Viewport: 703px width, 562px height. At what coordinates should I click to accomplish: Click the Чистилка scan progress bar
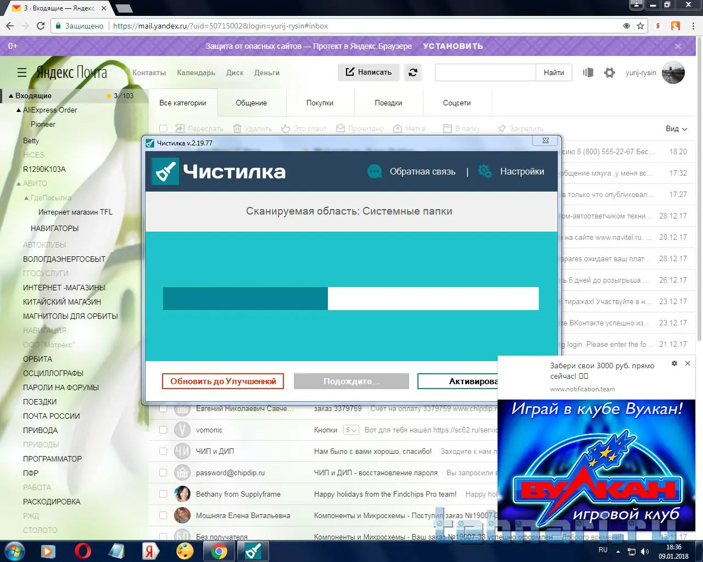click(x=350, y=299)
